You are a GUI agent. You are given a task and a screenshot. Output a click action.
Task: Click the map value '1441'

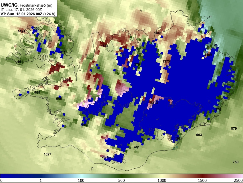pyautogui.click(x=158, y=33)
